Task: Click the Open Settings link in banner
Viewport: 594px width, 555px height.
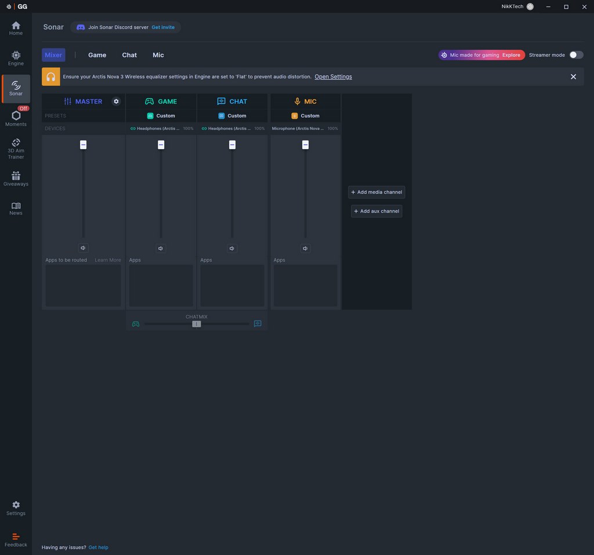Action: (x=333, y=77)
